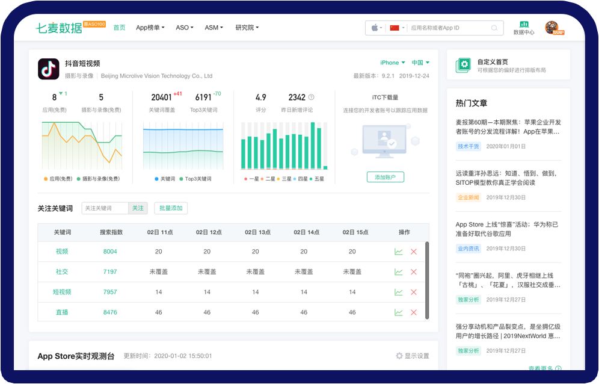Open the 显示设置 gear settings

[412, 356]
